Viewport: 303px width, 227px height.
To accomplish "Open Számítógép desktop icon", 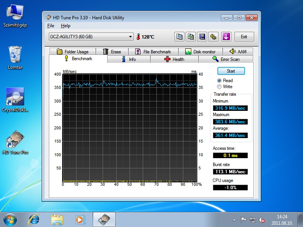I will tap(15, 16).
